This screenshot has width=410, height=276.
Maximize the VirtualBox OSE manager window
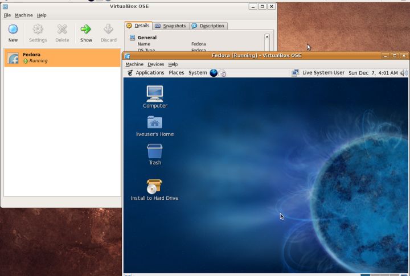pos(262,6)
